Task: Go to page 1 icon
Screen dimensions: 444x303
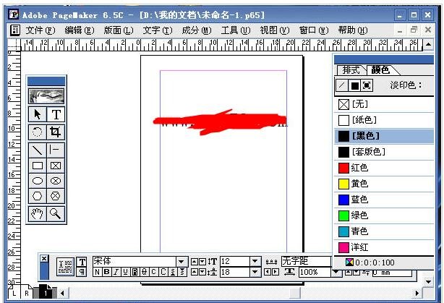Action: [x=46, y=292]
